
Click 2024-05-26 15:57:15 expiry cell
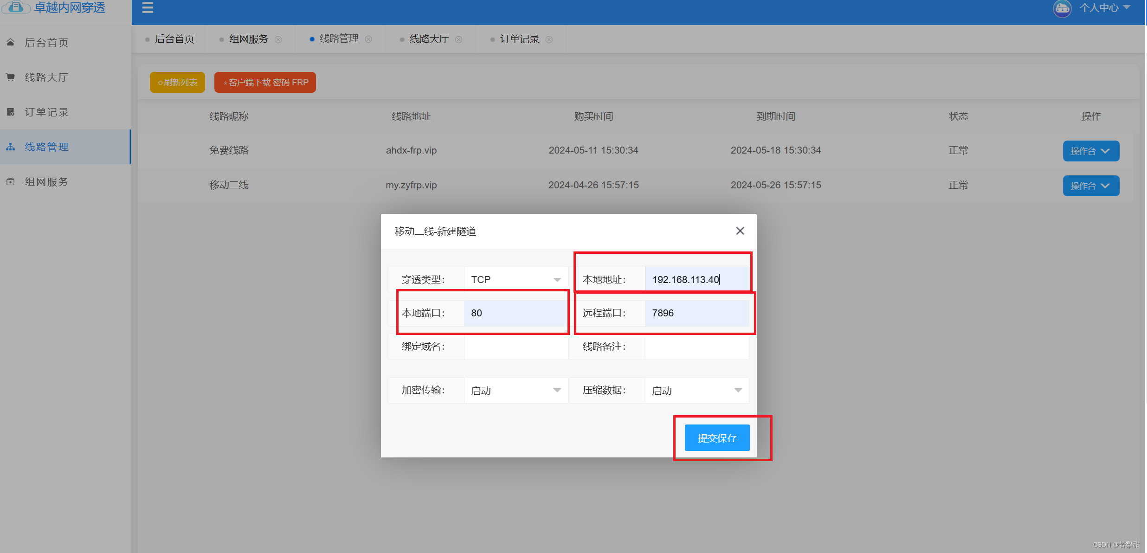tap(776, 185)
